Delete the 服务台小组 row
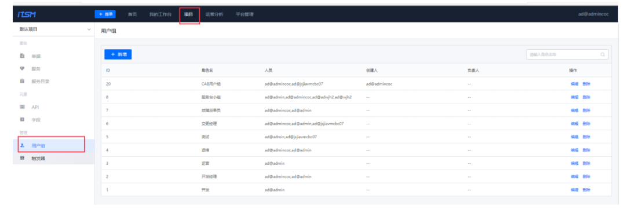Image resolution: width=635 pixels, height=214 pixels. point(586,97)
